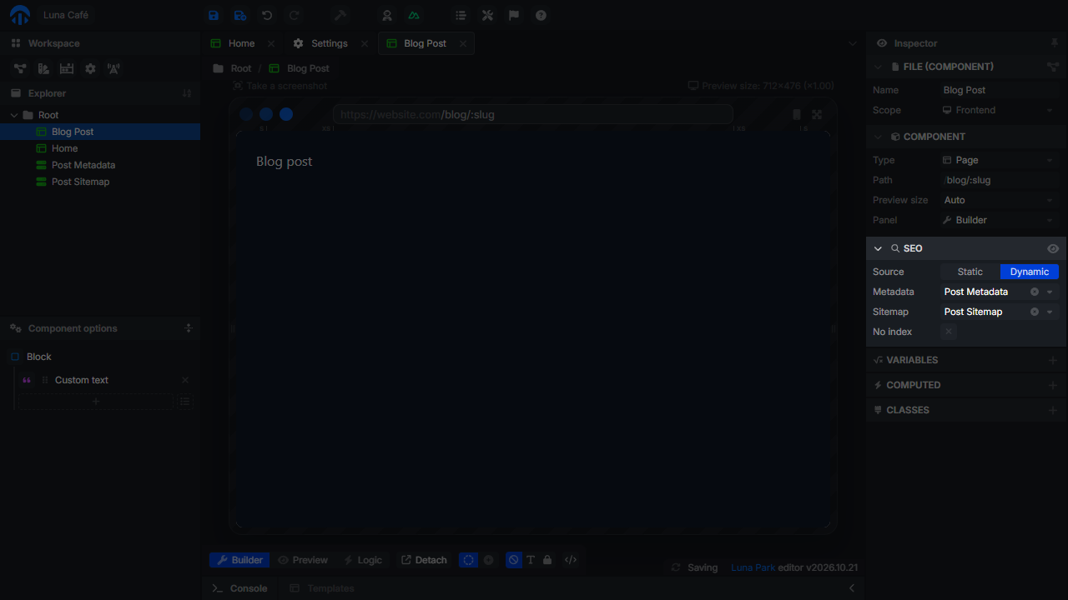Click the broadcast antenna icon under Workspace

pos(113,68)
